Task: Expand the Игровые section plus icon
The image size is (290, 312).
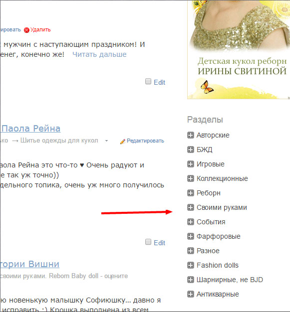Action: [x=190, y=164]
